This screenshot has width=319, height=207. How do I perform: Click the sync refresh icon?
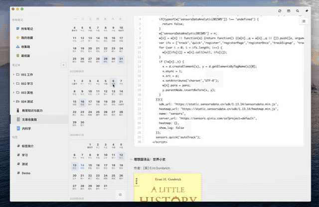[x=280, y=11]
